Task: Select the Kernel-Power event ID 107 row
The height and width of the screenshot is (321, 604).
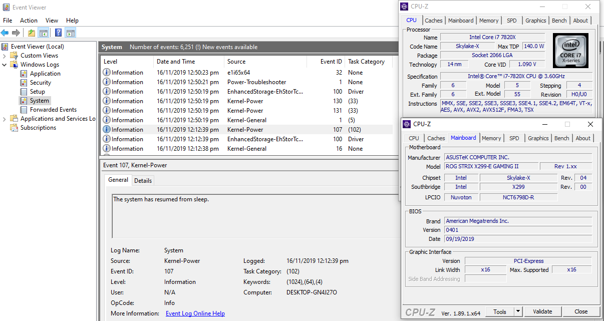Action: [246, 130]
